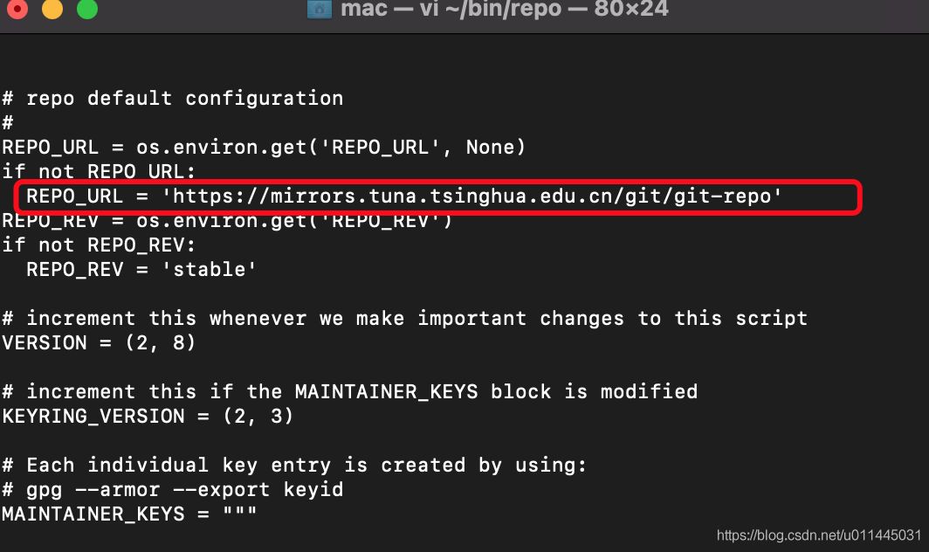929x552 pixels.
Task: Click the word REPO_URL inside red box
Action: [x=75, y=197]
